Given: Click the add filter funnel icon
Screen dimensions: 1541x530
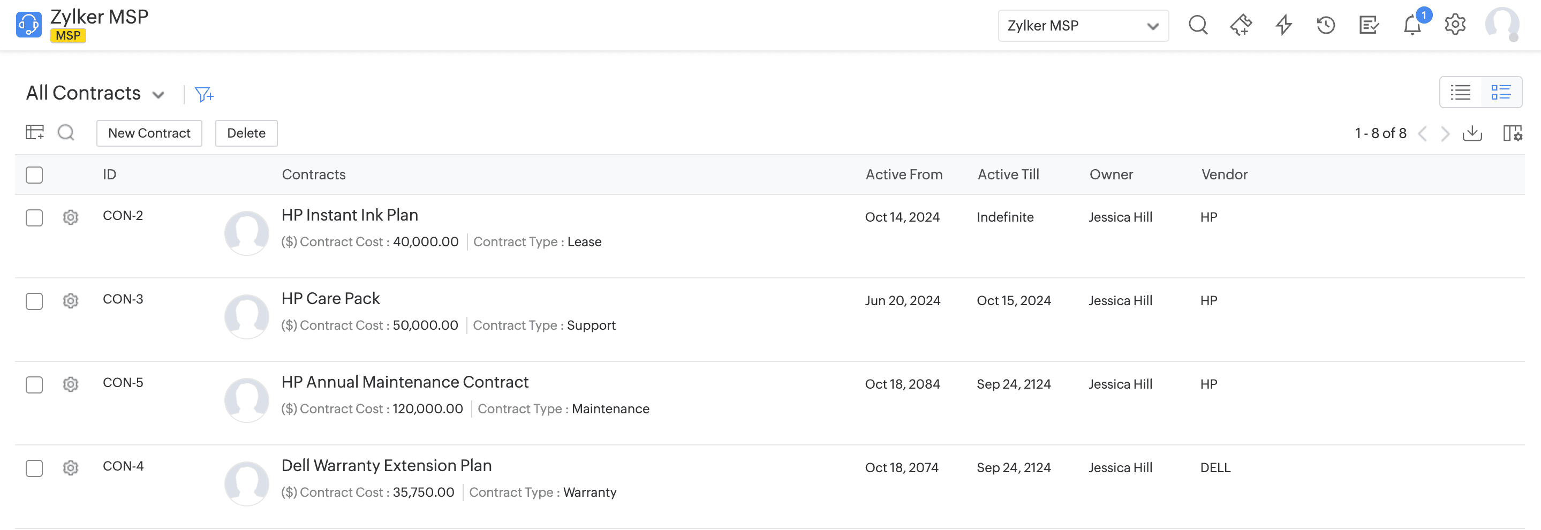Looking at the screenshot, I should [x=203, y=95].
